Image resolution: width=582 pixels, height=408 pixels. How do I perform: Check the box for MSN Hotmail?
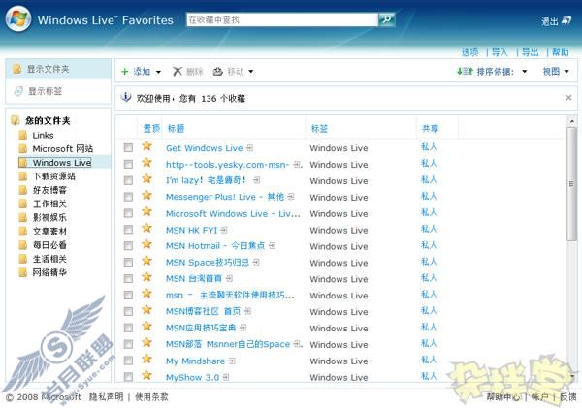click(128, 246)
